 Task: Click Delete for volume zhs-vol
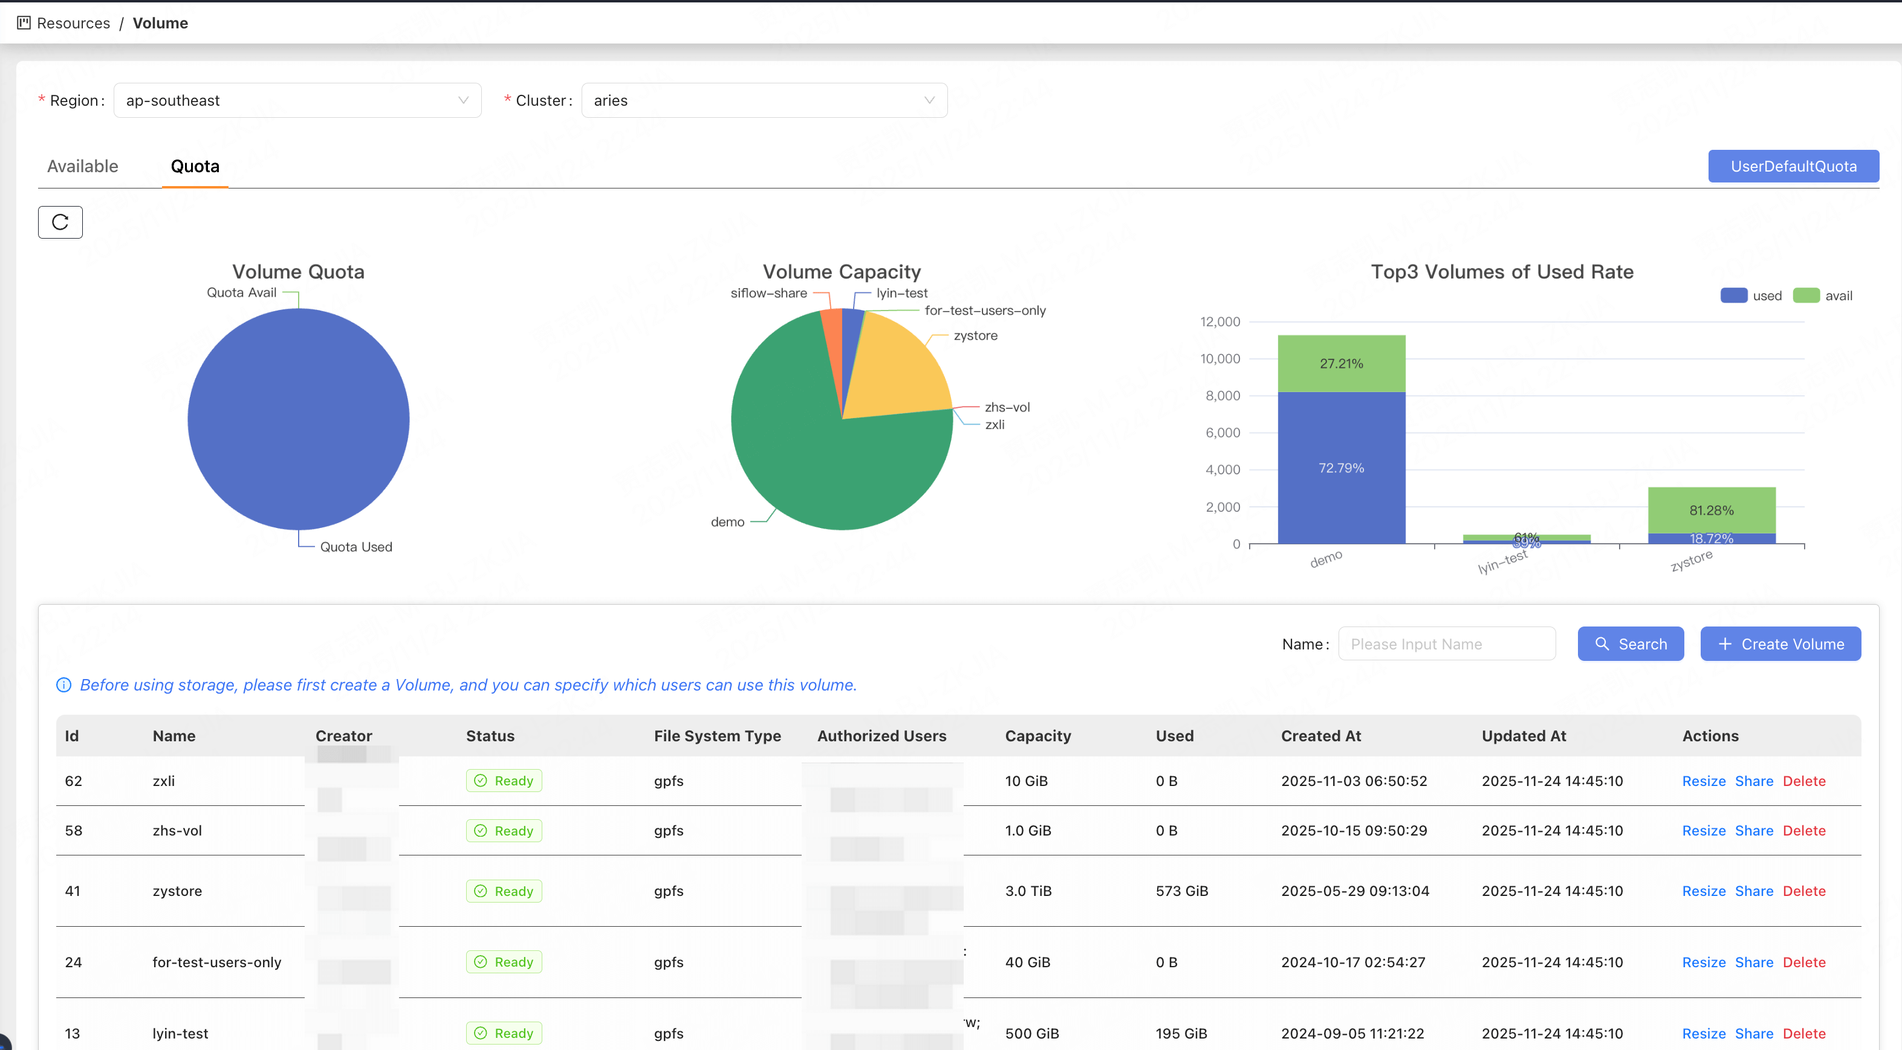(1804, 831)
